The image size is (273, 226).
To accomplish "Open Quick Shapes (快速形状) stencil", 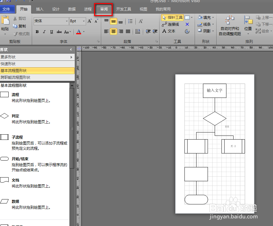I will point(37,64).
